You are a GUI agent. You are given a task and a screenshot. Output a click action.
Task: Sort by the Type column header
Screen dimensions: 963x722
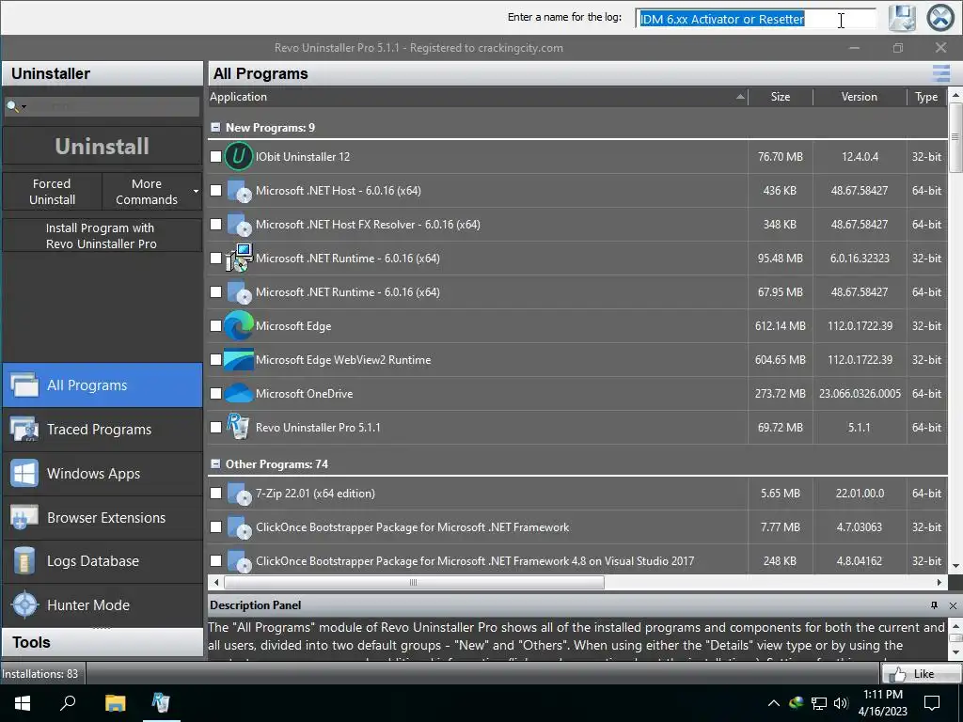coord(926,97)
